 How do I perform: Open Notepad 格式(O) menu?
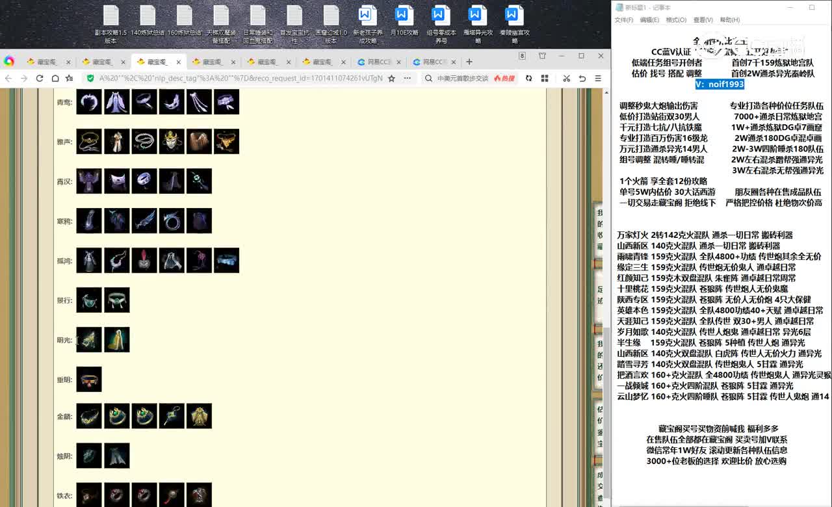[x=676, y=20]
